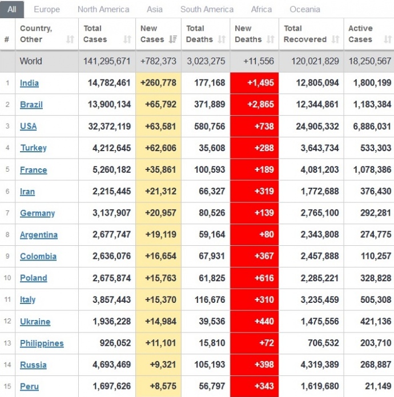
Task: Click the Active Cases sort icon
Action: (x=388, y=39)
